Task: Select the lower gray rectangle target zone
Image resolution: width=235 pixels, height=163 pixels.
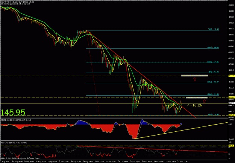Action: (x=197, y=97)
